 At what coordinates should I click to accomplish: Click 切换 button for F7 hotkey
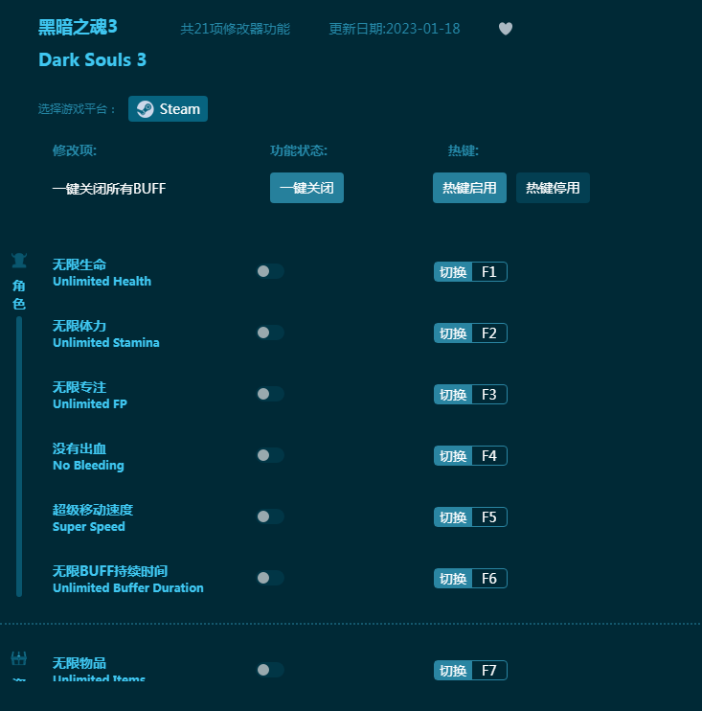point(453,670)
